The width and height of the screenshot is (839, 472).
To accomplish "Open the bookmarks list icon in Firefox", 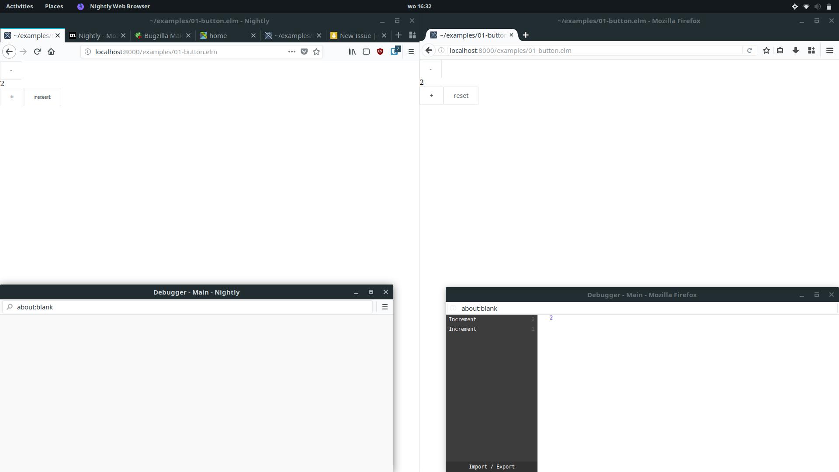I will pyautogui.click(x=780, y=51).
